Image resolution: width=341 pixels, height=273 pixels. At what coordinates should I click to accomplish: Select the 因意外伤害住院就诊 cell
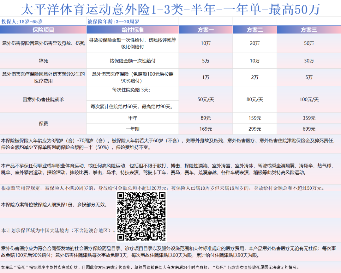pos(43,99)
